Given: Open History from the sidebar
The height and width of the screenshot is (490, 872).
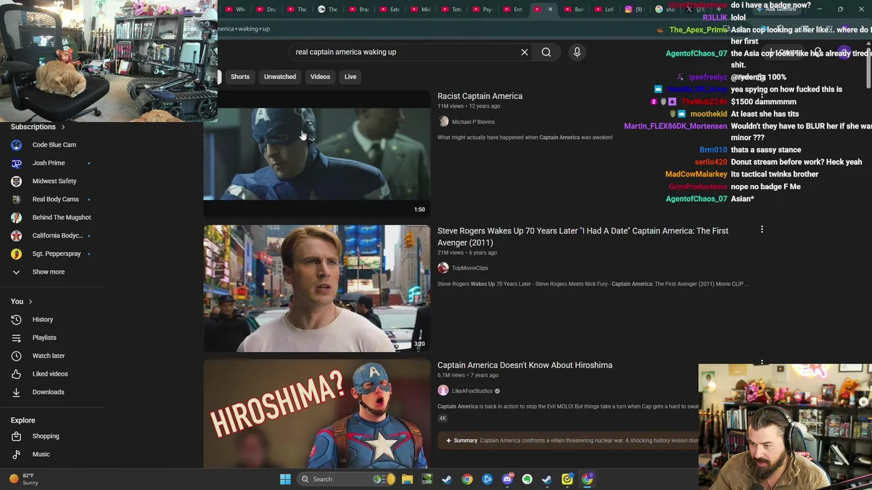Looking at the screenshot, I should (x=52, y=319).
